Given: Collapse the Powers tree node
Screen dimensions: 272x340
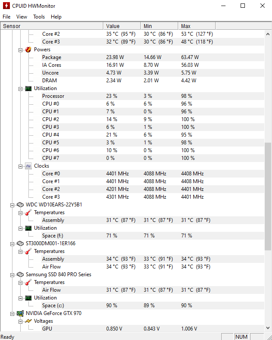Looking at the screenshot, I should (20, 50).
